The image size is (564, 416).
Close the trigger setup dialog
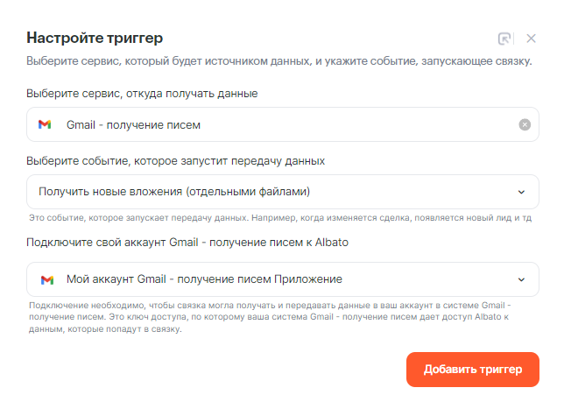pos(531,39)
